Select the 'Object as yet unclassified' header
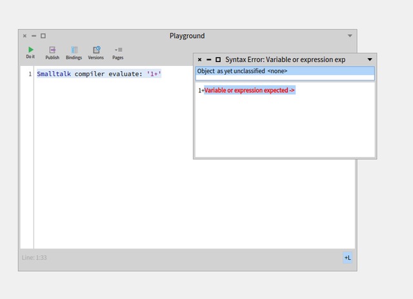413x299 pixels. pos(243,71)
